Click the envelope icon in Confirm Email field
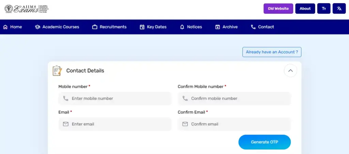 (x=185, y=124)
